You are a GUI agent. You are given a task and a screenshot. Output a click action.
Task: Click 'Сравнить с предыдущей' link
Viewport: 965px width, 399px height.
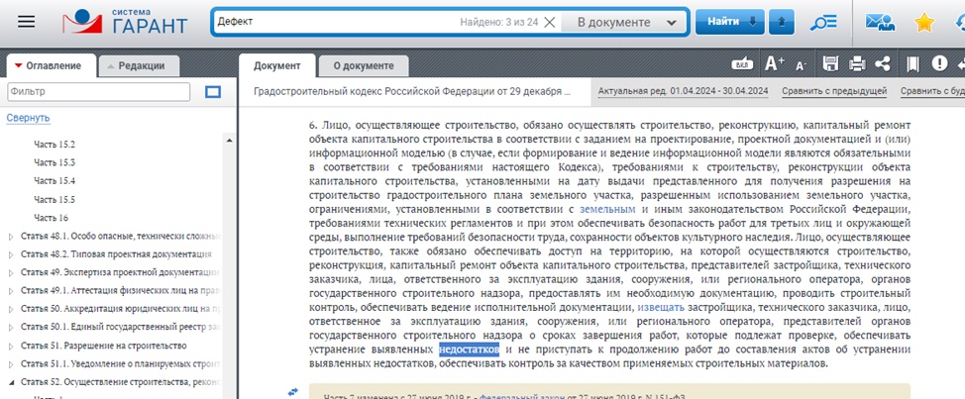click(834, 92)
